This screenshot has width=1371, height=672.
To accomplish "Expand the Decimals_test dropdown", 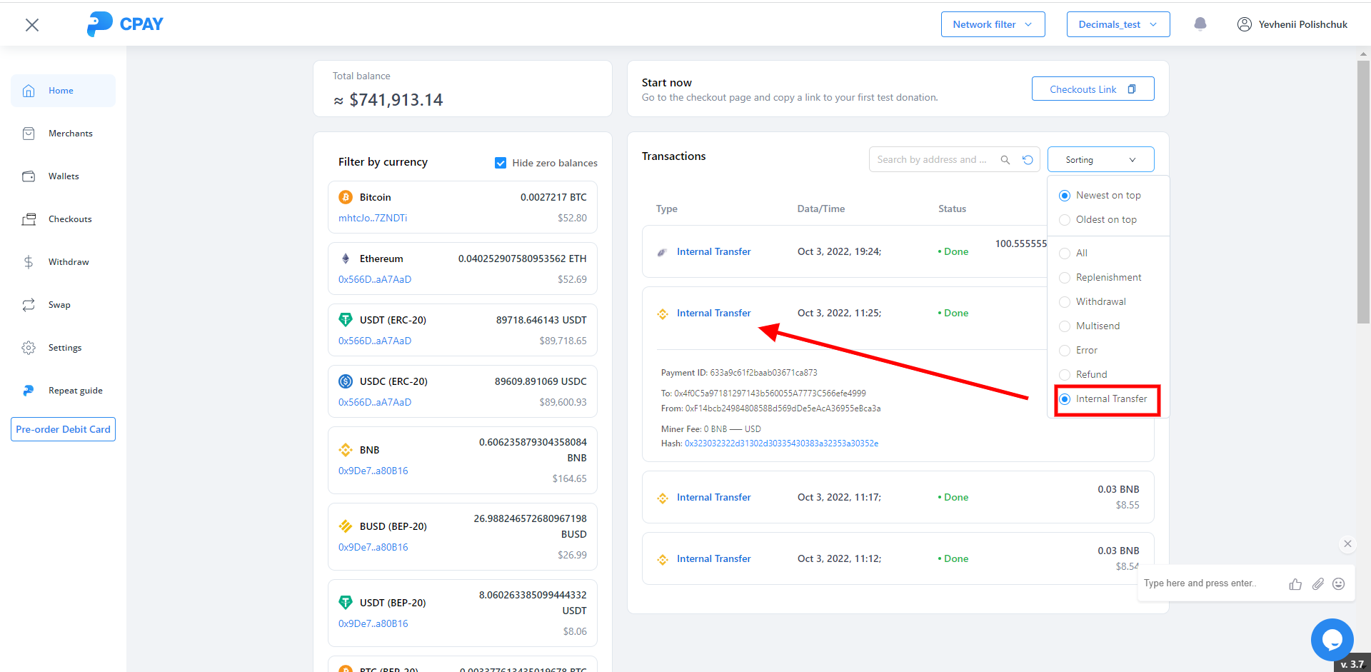I will [1118, 24].
